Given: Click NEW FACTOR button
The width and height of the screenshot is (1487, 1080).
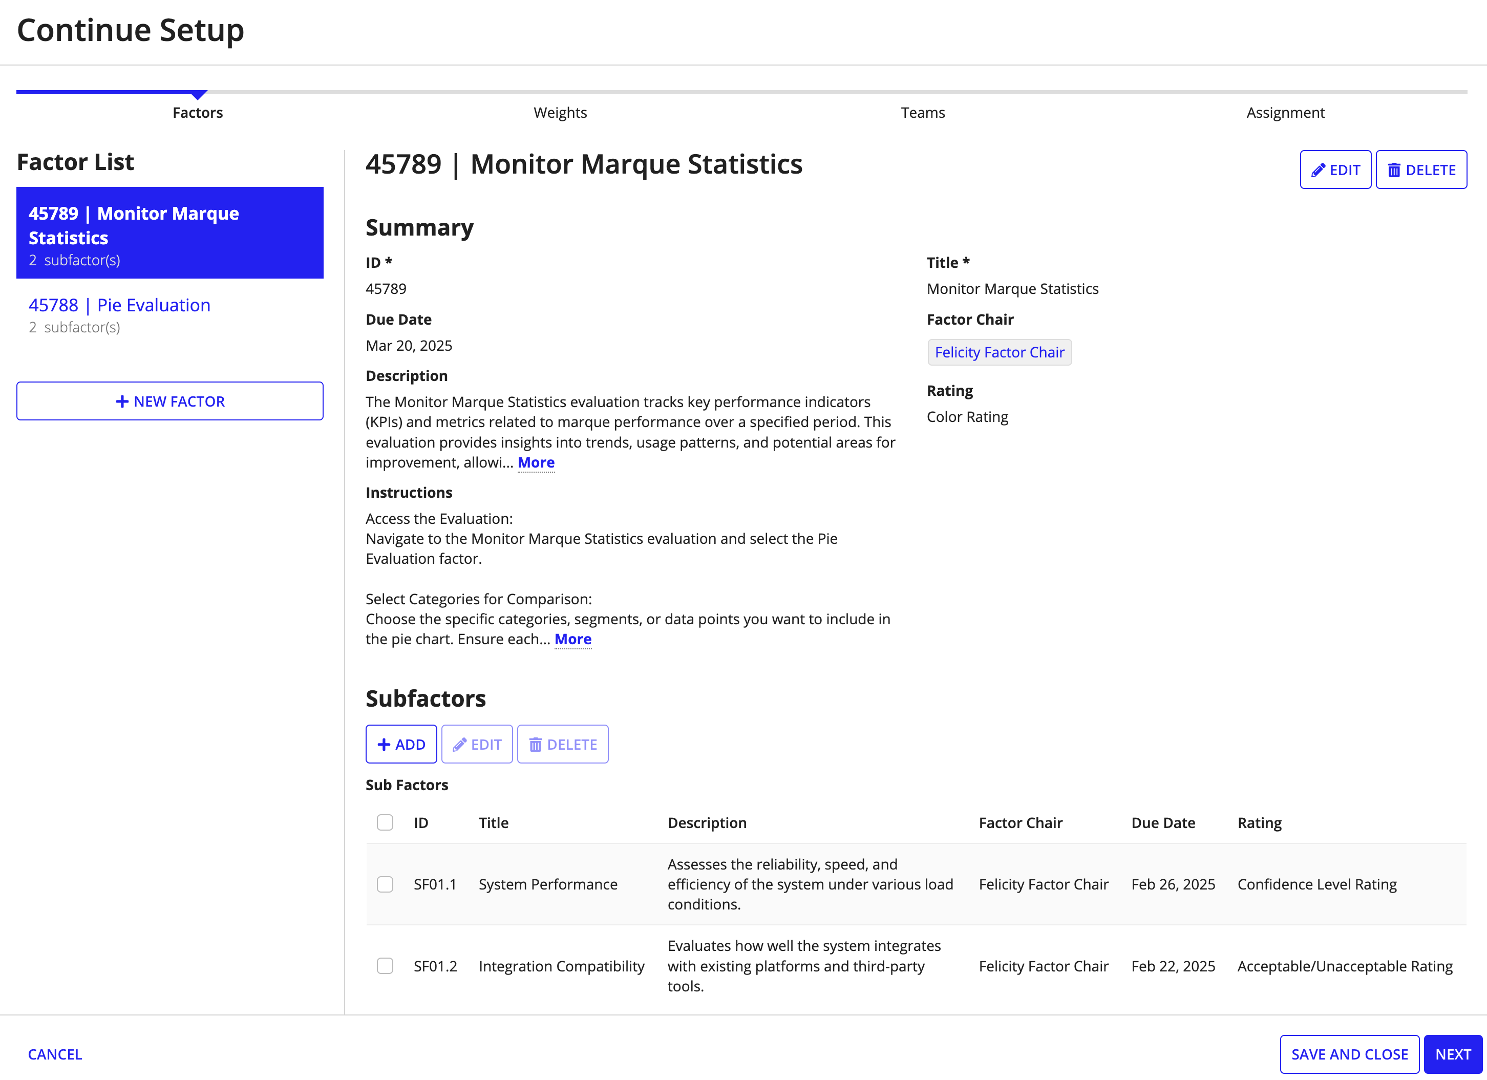Looking at the screenshot, I should 170,401.
